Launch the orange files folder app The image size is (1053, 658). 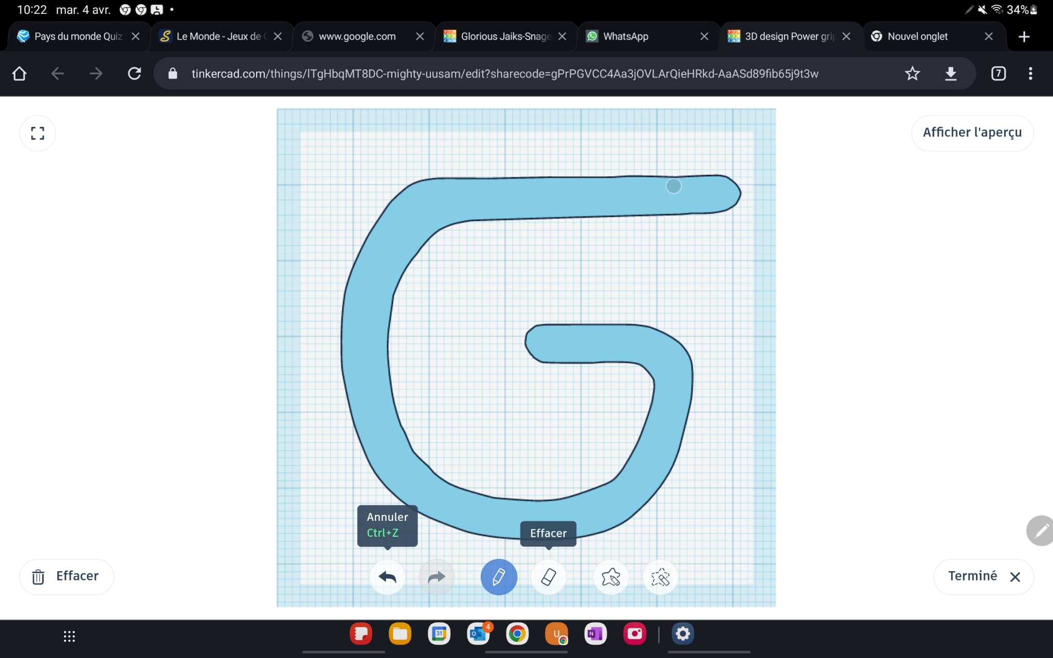[400, 634]
